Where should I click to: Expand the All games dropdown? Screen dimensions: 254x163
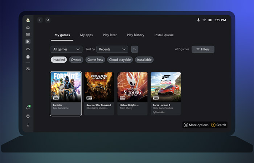point(67,49)
